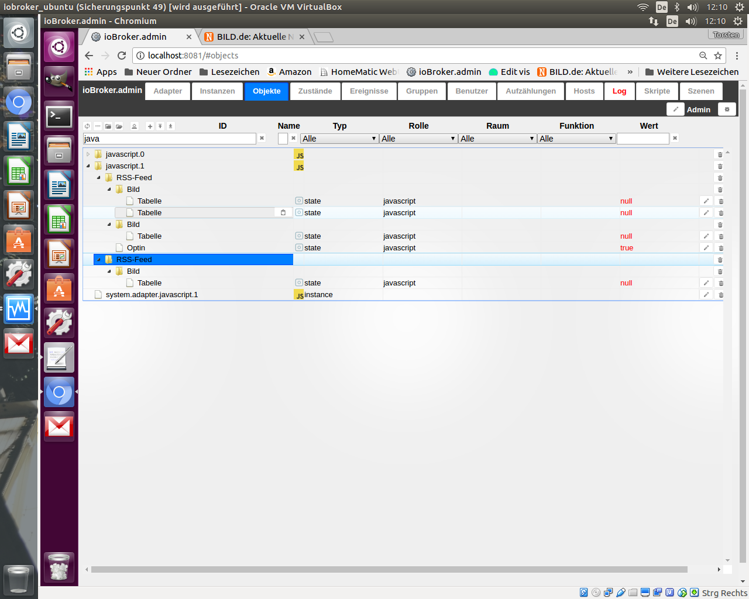Edit system.adapter.javascript.1 with pencil icon
This screenshot has width=749, height=599.
(706, 295)
